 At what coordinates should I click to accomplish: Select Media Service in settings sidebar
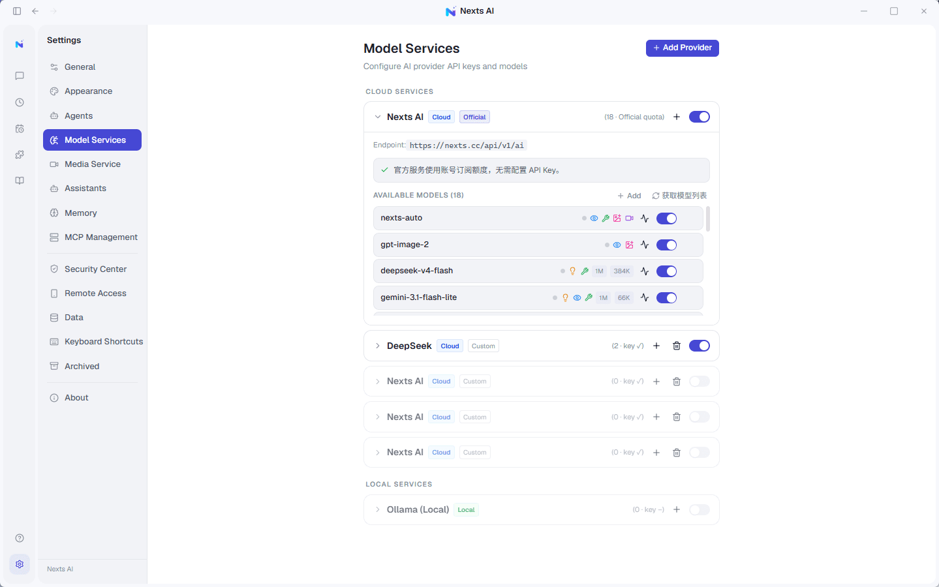pos(92,164)
